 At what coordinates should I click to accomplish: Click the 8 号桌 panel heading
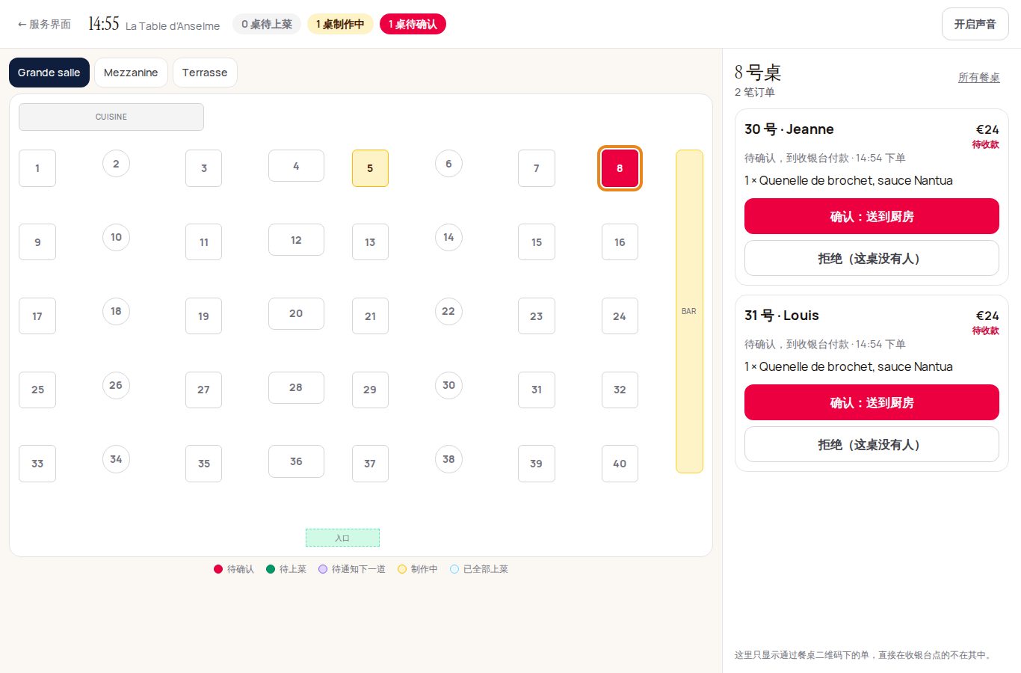pos(758,73)
